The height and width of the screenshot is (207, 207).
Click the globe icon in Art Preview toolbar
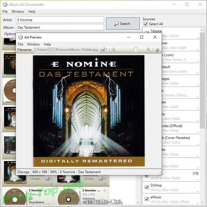click(157, 50)
